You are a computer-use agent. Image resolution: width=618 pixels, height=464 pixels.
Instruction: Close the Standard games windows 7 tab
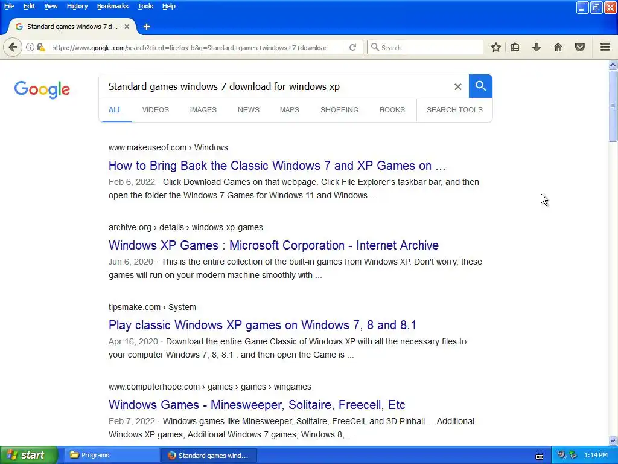[127, 27]
